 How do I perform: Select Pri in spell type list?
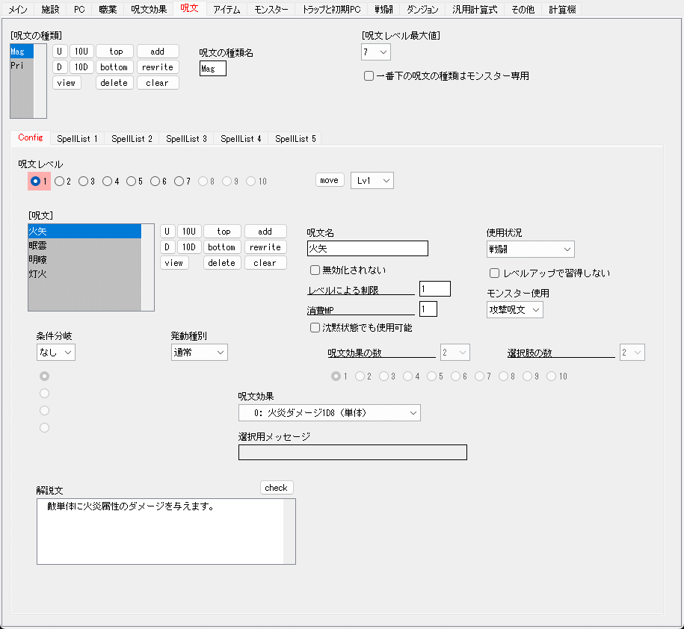click(22, 66)
